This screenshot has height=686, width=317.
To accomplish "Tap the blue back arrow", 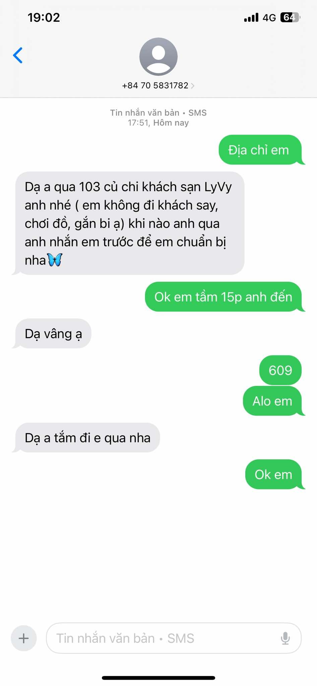I will pyautogui.click(x=18, y=55).
